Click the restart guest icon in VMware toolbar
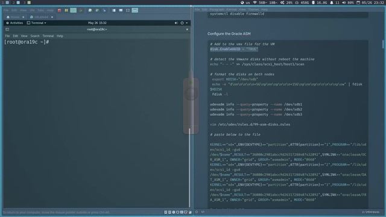 click(81, 10)
